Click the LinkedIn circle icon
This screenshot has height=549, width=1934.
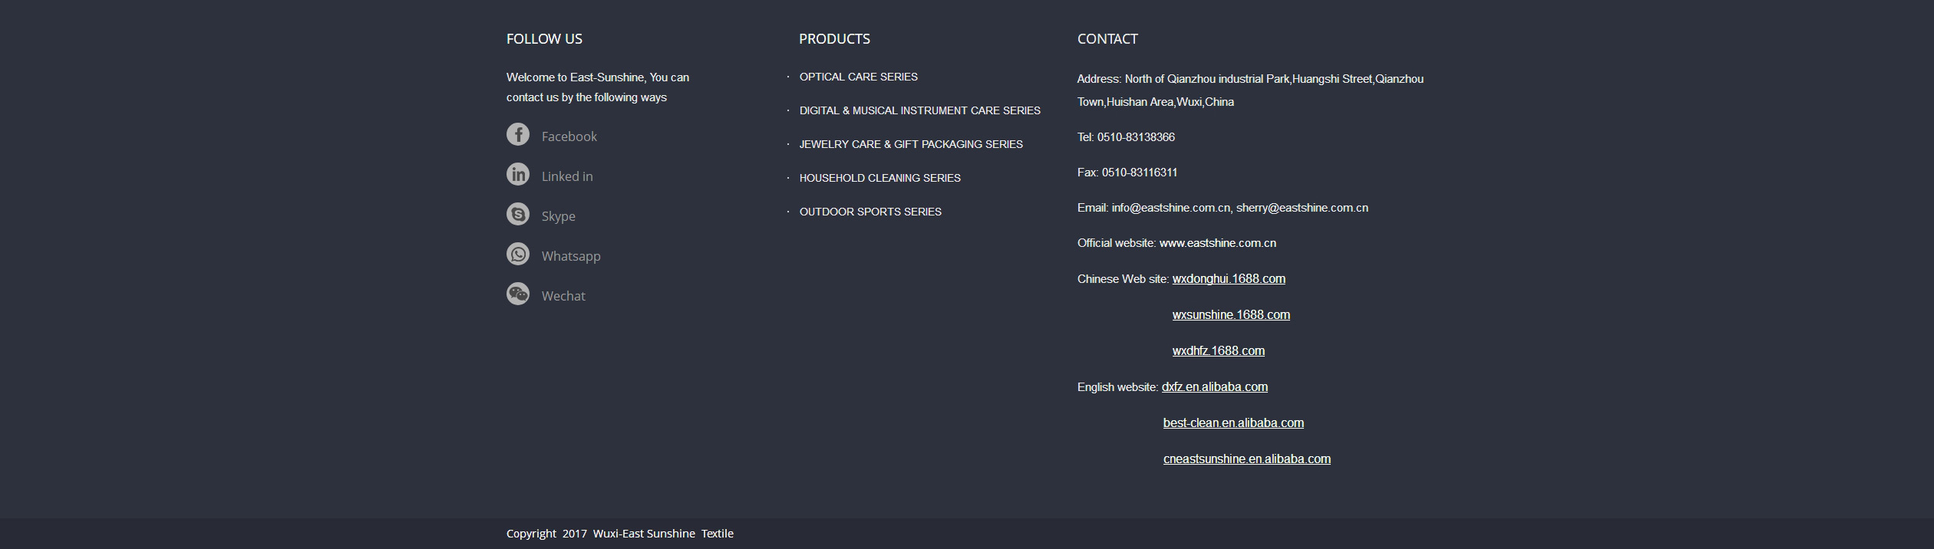[x=518, y=175]
